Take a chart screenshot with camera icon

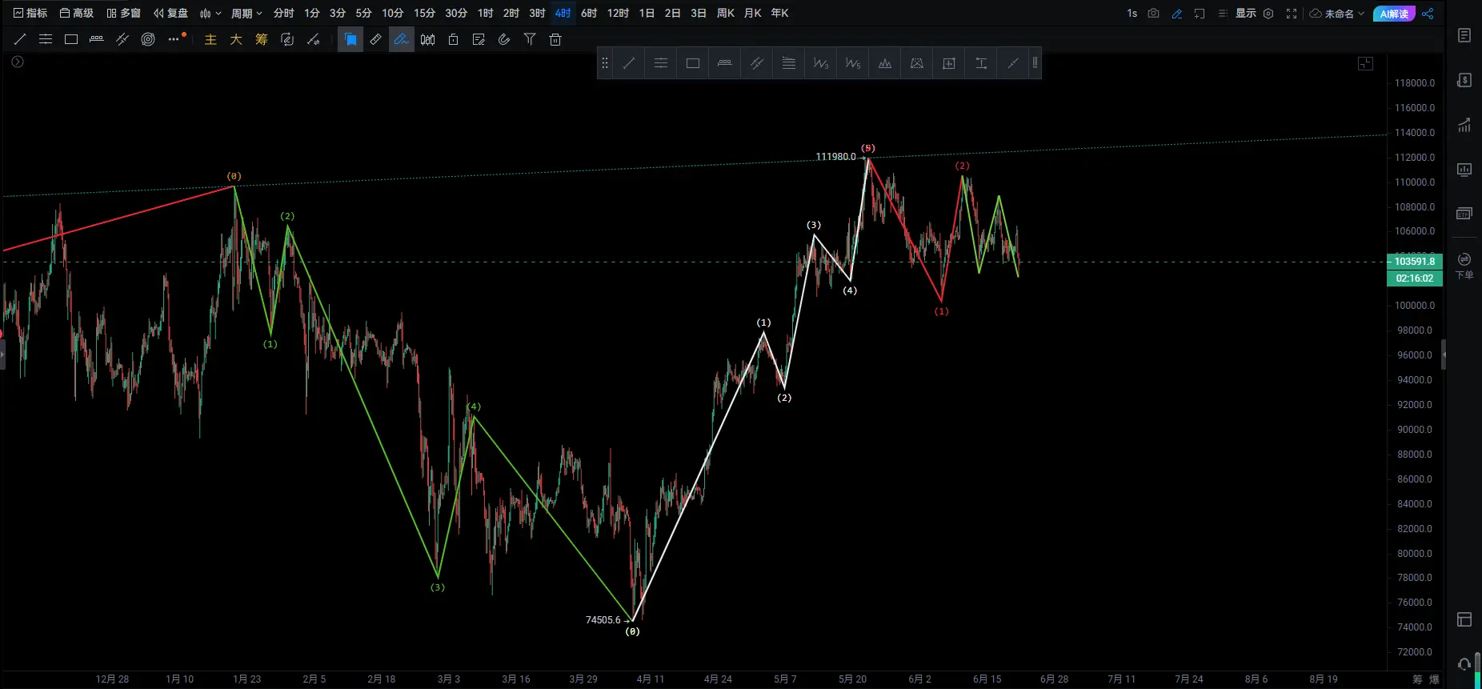(x=1153, y=14)
